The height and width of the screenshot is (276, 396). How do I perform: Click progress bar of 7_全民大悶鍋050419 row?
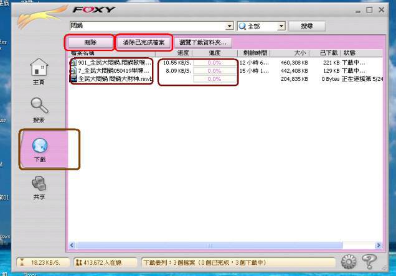coord(214,71)
